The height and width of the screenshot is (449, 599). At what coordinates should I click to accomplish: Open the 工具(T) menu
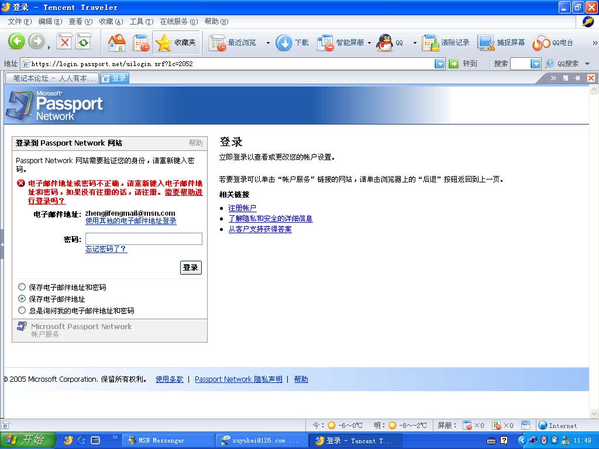pos(142,22)
